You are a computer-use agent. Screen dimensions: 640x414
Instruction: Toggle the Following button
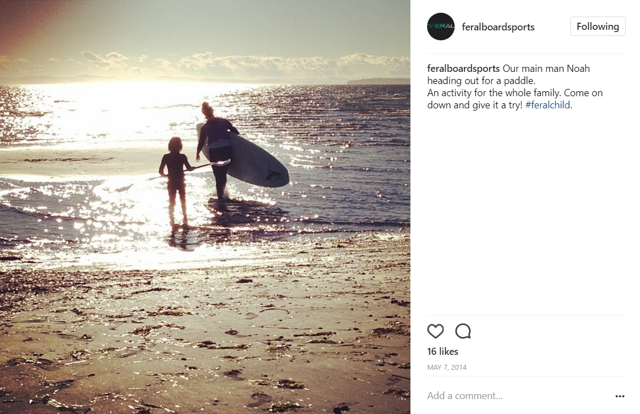click(597, 27)
